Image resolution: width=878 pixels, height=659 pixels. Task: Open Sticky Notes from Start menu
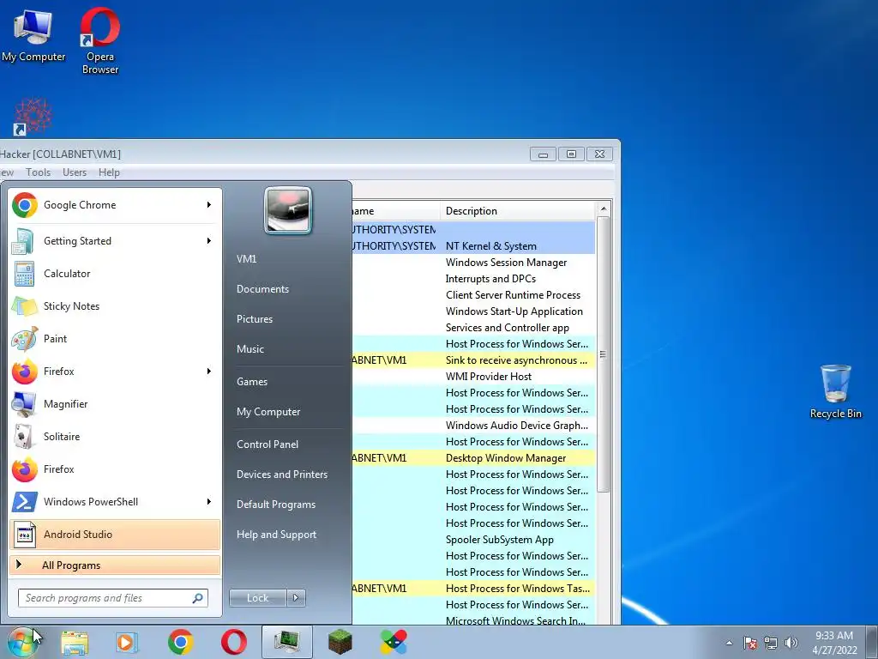pyautogui.click(x=115, y=306)
